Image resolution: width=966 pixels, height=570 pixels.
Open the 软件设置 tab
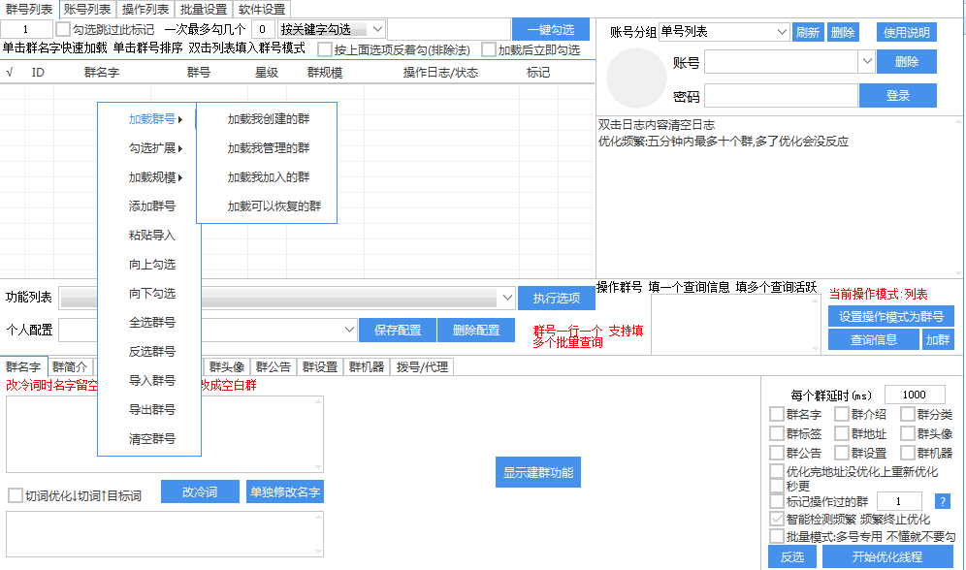[x=262, y=10]
